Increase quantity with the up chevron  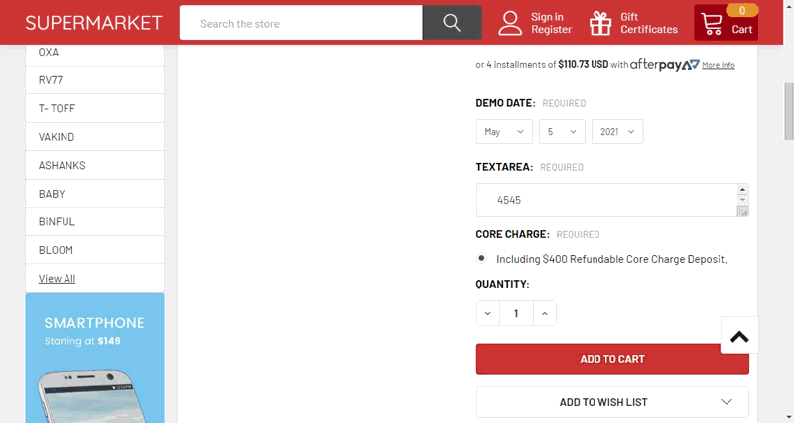click(x=544, y=314)
